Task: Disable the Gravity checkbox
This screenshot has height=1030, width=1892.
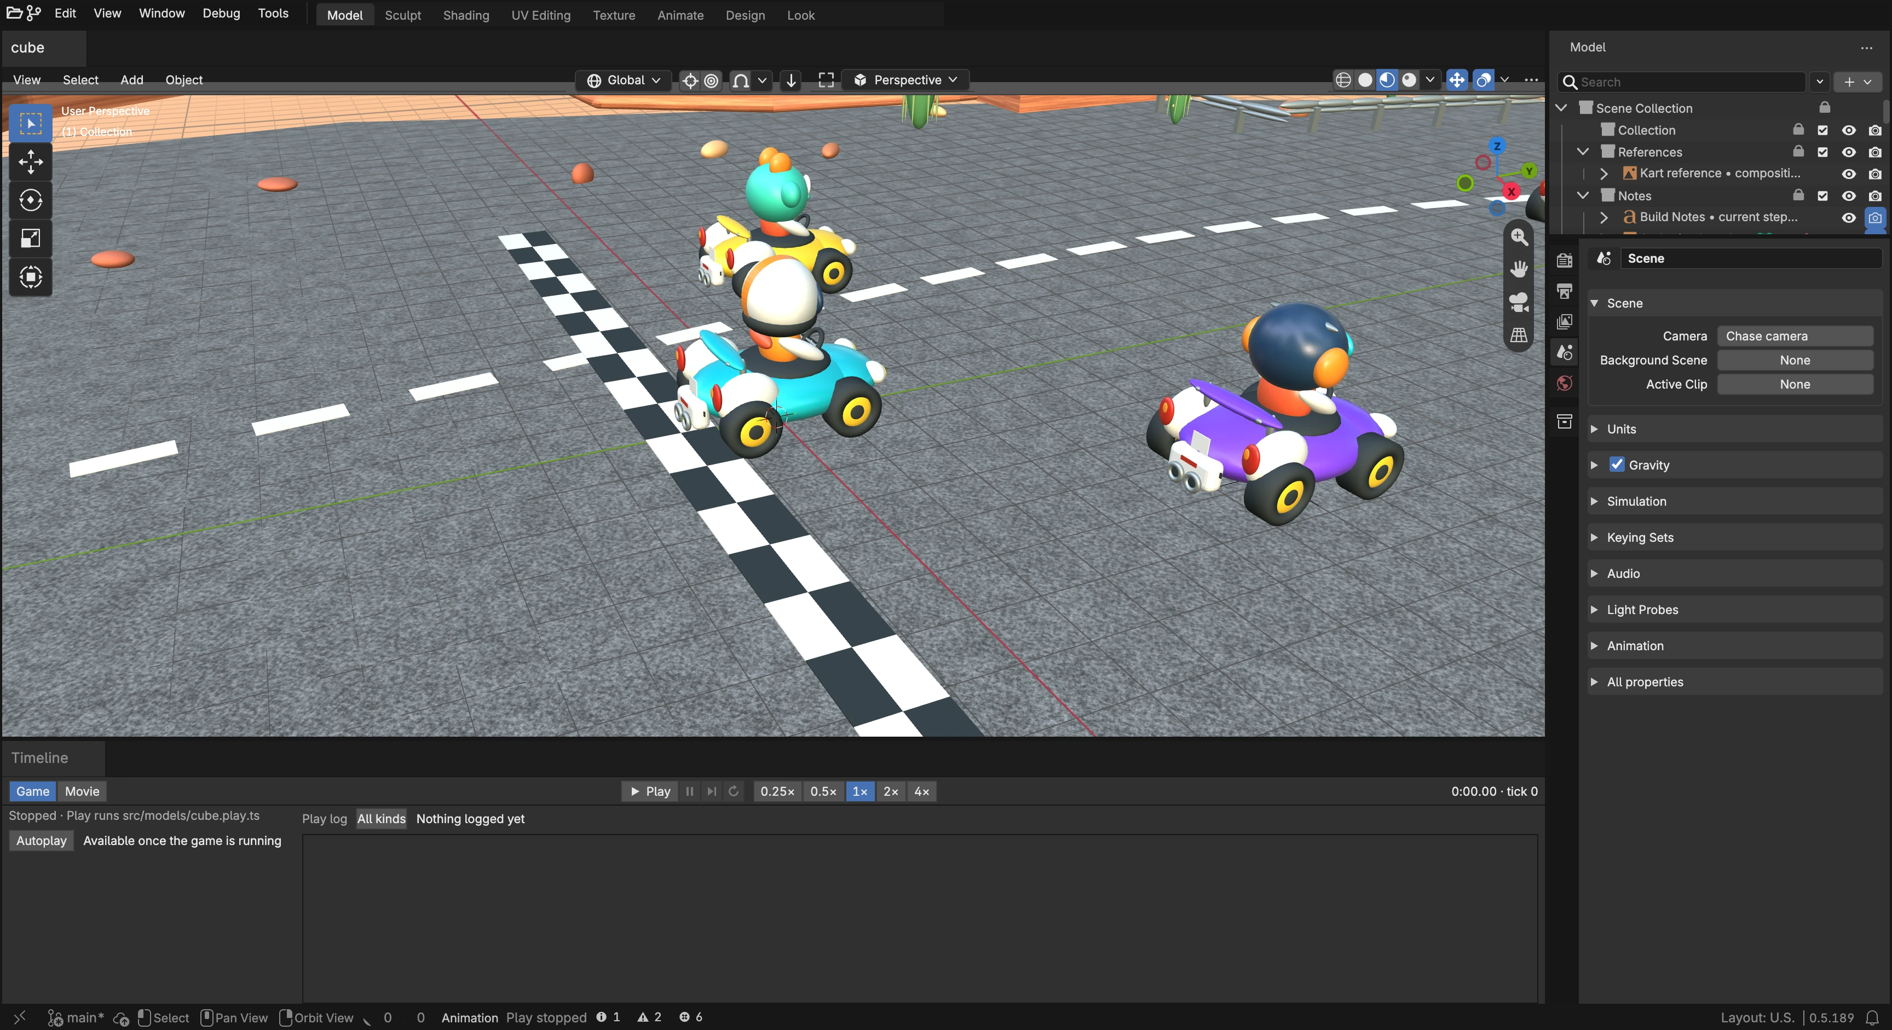Action: tap(1617, 464)
